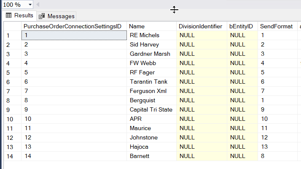
Task: Click the 'RF Fager' name cell
Action: [x=151, y=72]
